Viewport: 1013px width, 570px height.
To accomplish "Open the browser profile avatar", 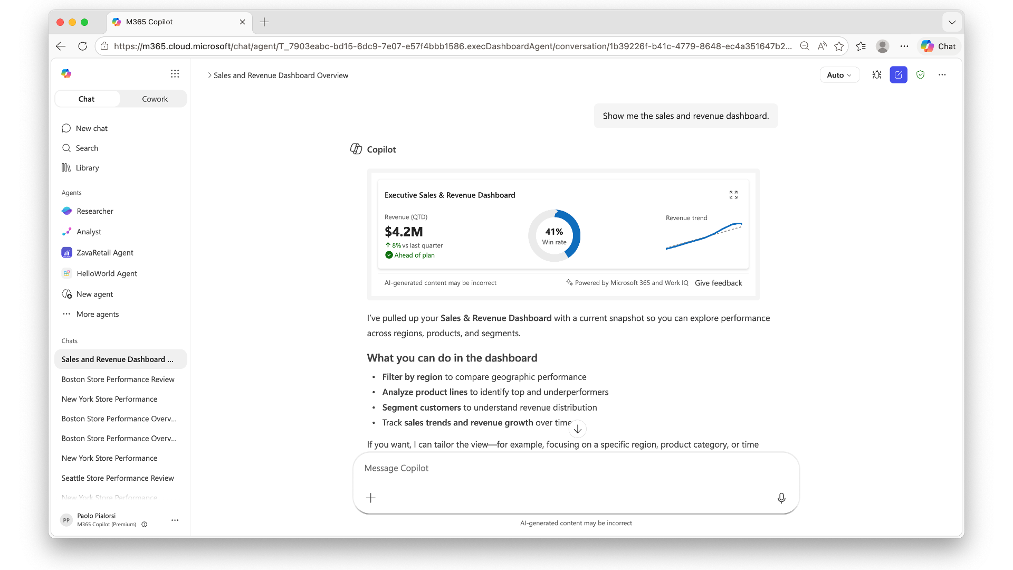I will coord(882,46).
